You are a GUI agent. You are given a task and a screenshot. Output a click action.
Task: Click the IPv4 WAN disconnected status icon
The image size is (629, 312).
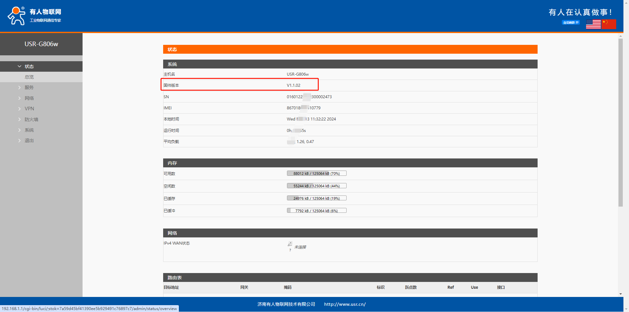click(290, 244)
